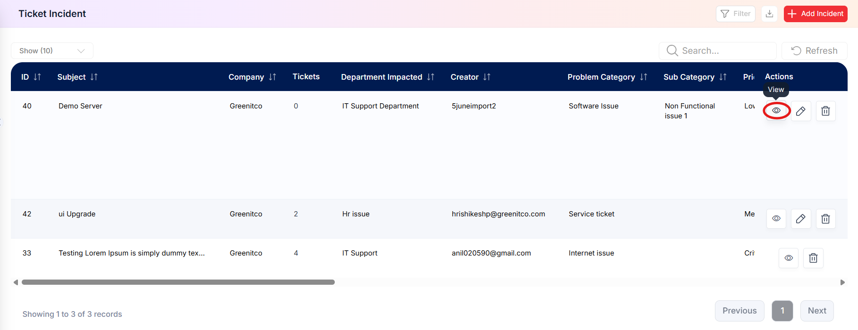This screenshot has width=858, height=330.
Task: View incident 40 Demo Server
Action: coord(776,111)
